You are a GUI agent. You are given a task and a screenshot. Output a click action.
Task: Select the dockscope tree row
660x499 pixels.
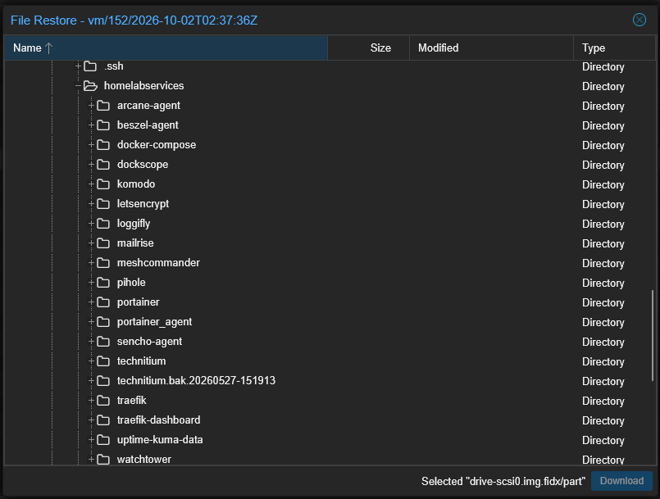(330, 165)
